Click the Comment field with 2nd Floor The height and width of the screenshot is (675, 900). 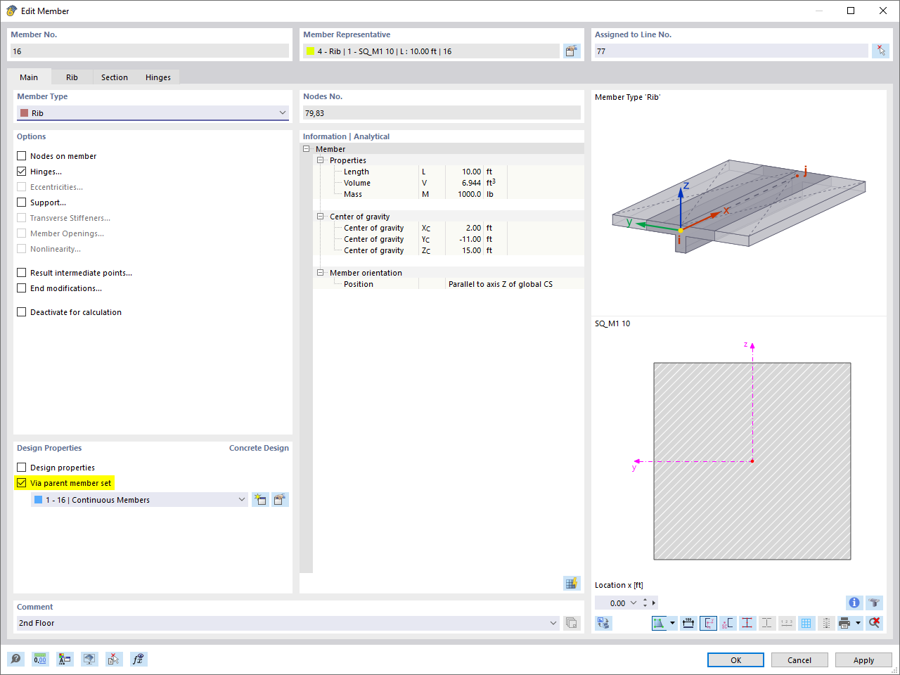[x=288, y=623]
